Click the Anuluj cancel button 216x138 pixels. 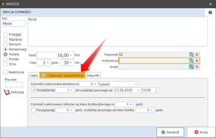(201, 132)
